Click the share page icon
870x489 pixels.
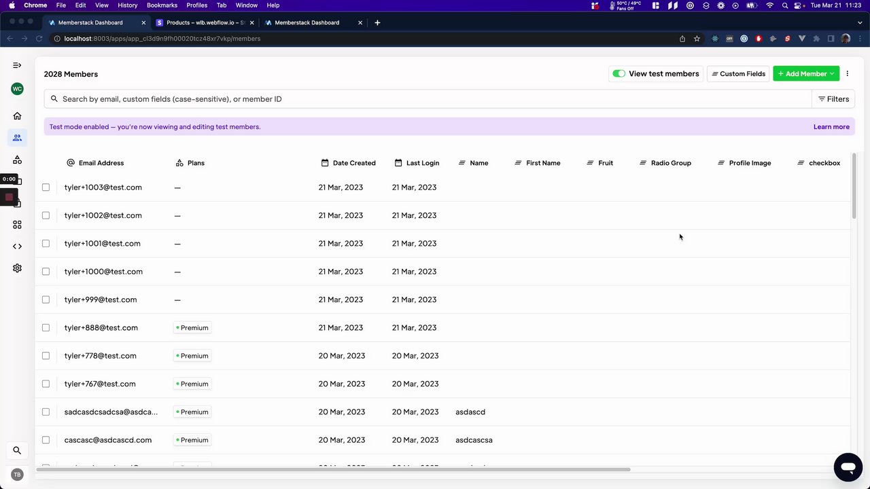pos(682,39)
